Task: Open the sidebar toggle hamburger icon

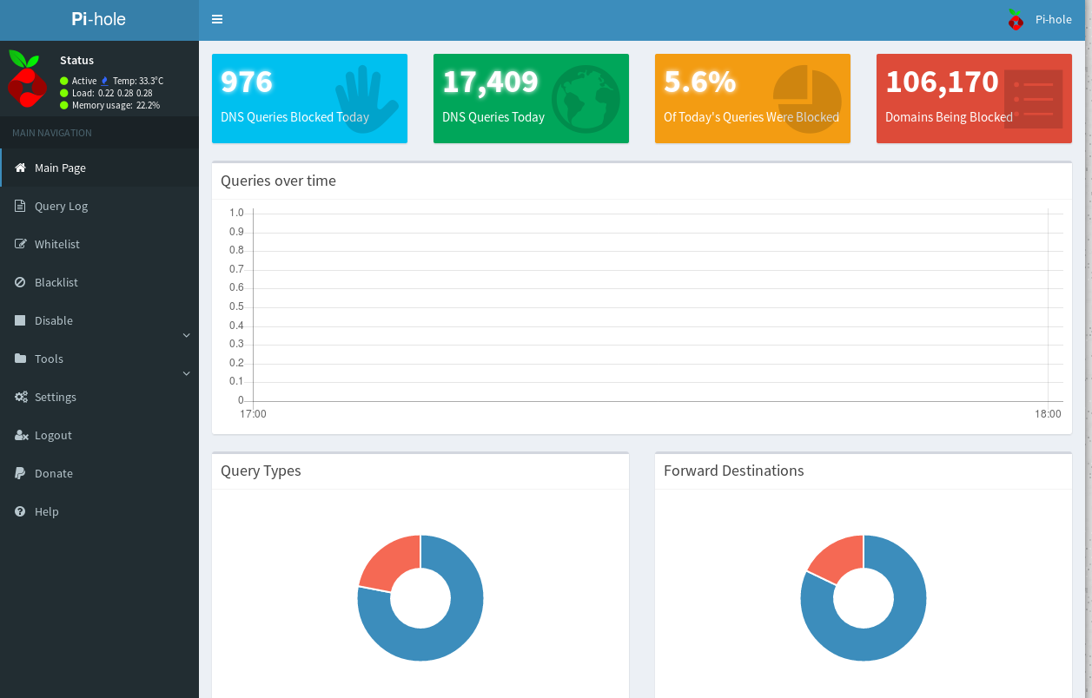Action: tap(217, 19)
